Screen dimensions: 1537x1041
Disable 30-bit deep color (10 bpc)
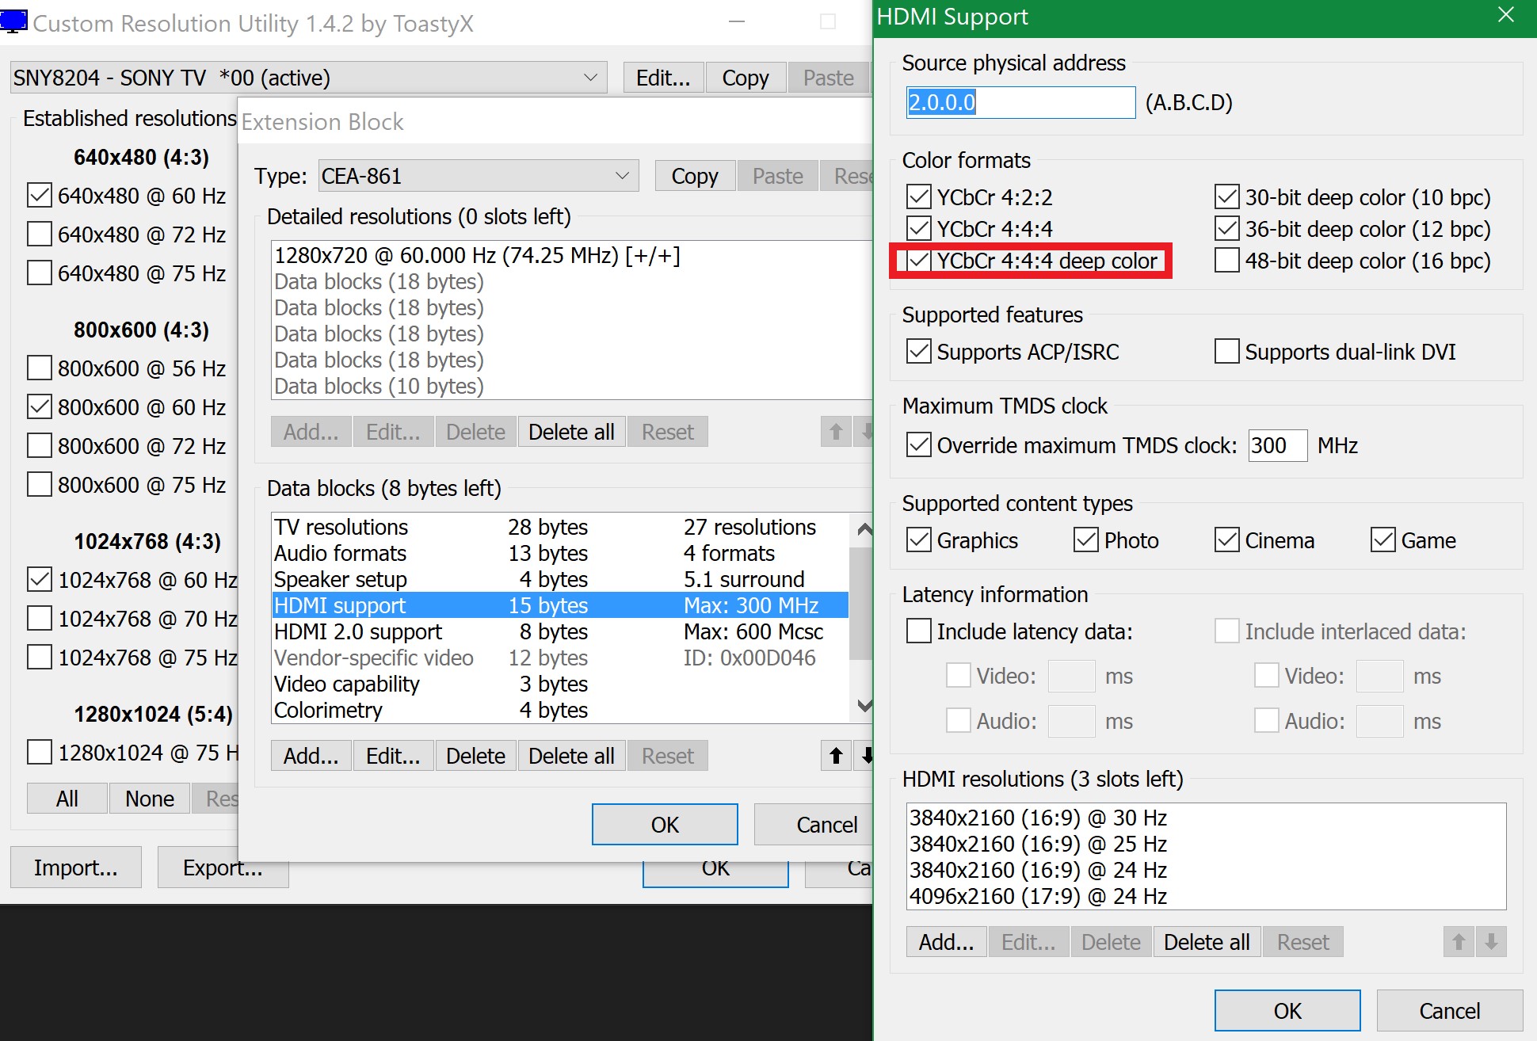click(1226, 196)
